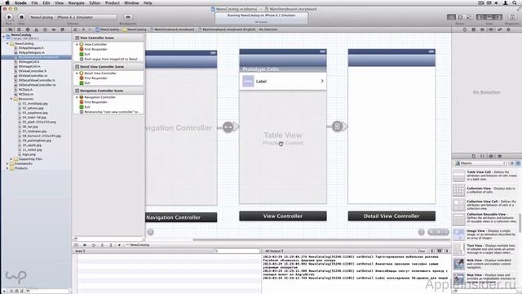Open the Editor menu
The image size is (522, 294).
tap(95, 3)
